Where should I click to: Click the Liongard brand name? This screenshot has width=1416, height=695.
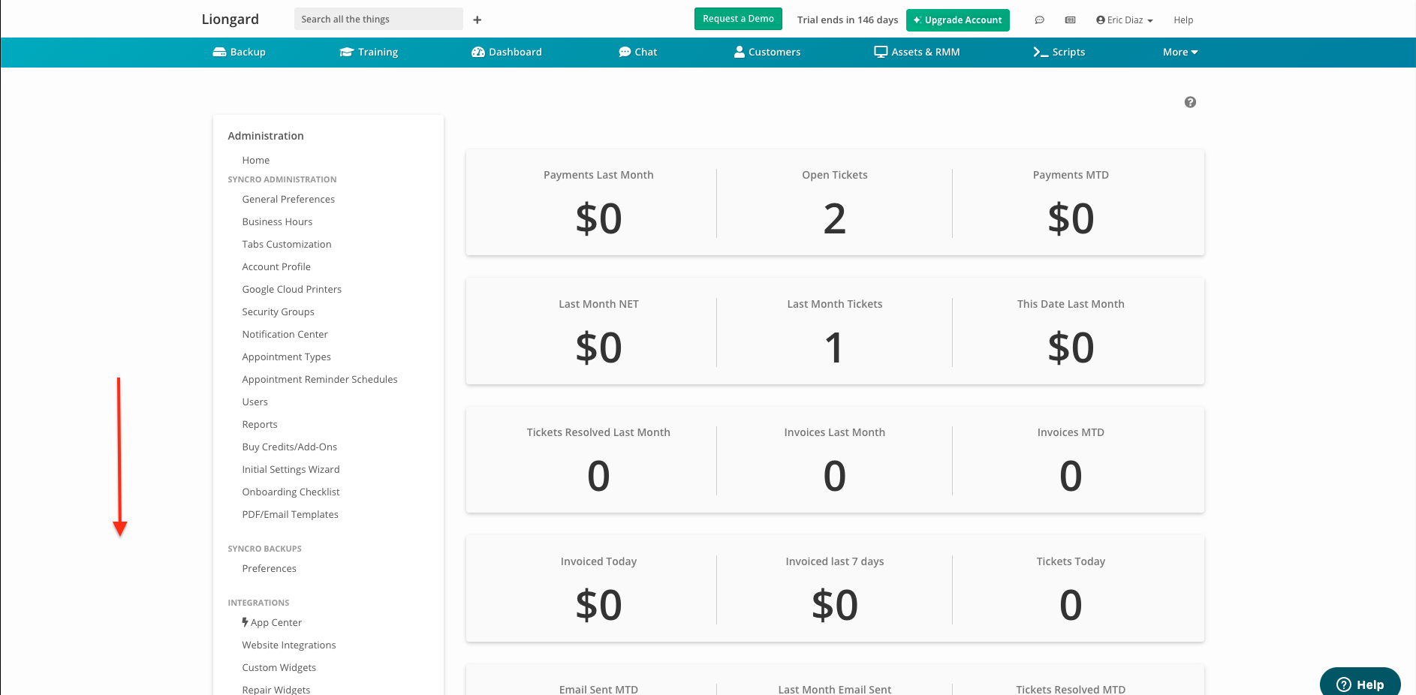click(x=230, y=20)
